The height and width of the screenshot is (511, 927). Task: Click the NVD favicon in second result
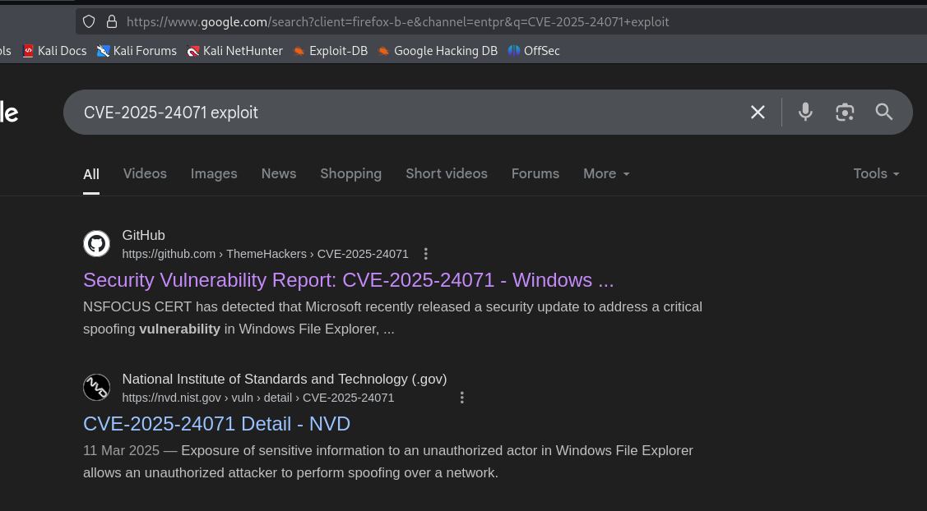96,388
